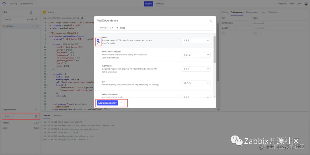This screenshot has width=310, height=155.
Task: Close the Add Dependency dialog
Action: (211, 21)
